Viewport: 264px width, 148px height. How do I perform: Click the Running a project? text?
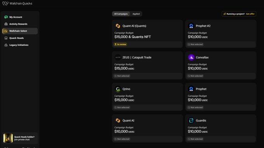236,14
